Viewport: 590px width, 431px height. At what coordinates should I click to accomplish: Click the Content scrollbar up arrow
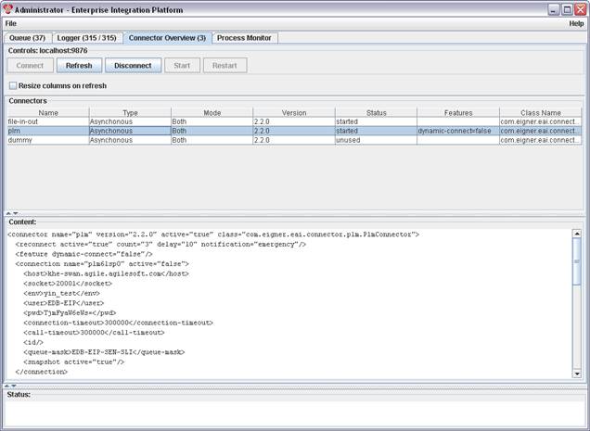[x=577, y=234]
